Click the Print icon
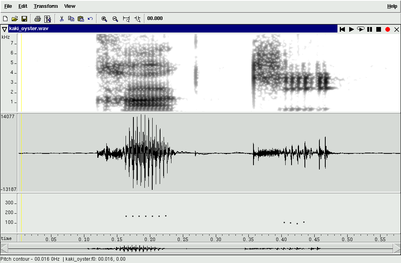The height and width of the screenshot is (263, 401). [38, 18]
